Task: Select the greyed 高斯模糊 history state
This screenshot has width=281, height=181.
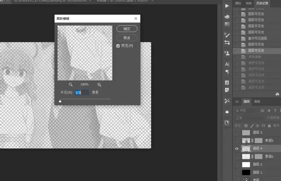Action: pyautogui.click(x=255, y=57)
